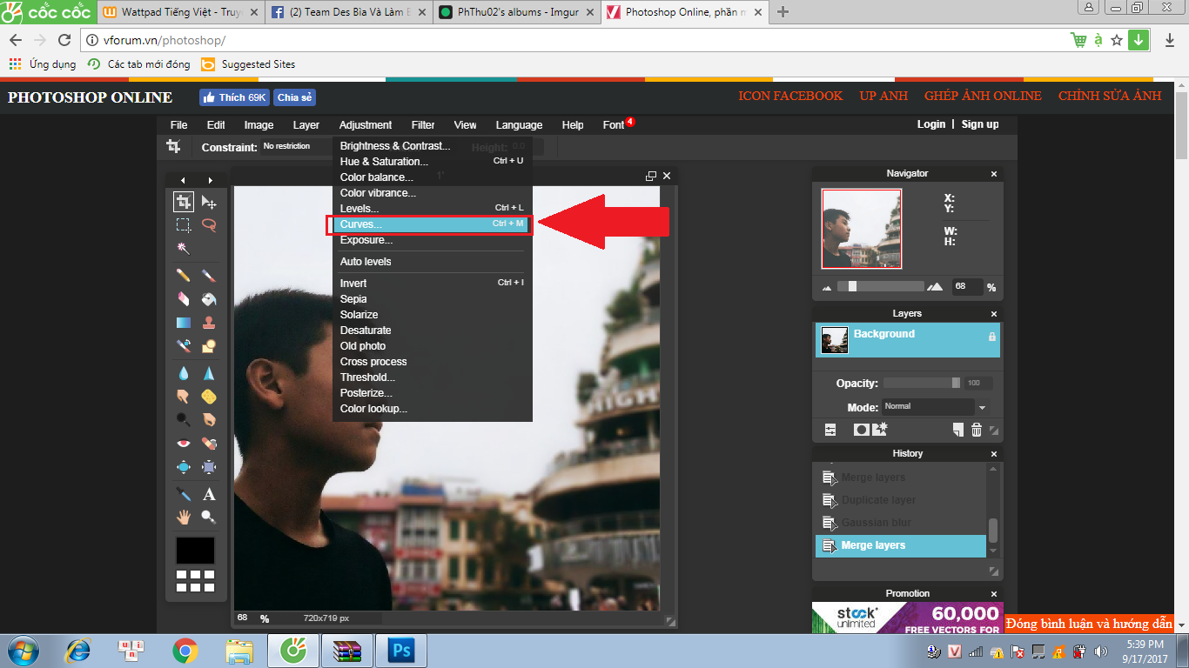Select the Lasso tool
The height and width of the screenshot is (668, 1189).
(209, 224)
